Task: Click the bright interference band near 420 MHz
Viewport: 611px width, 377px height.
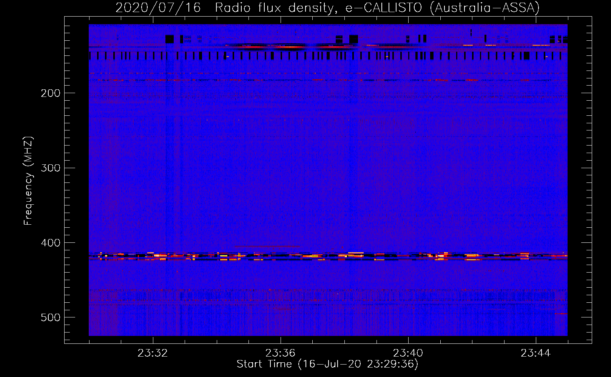Action: click(328, 256)
